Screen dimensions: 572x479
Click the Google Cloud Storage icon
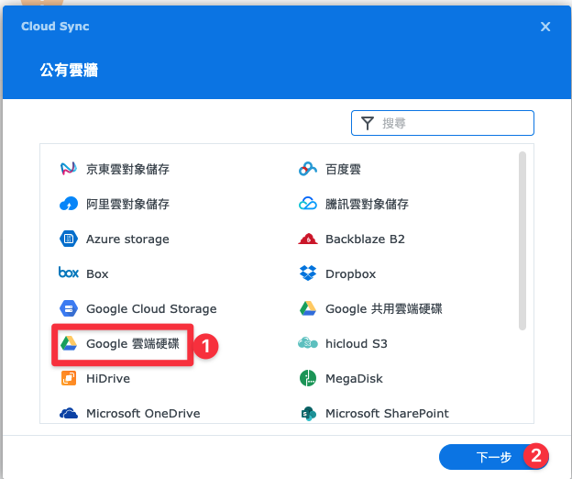point(68,308)
